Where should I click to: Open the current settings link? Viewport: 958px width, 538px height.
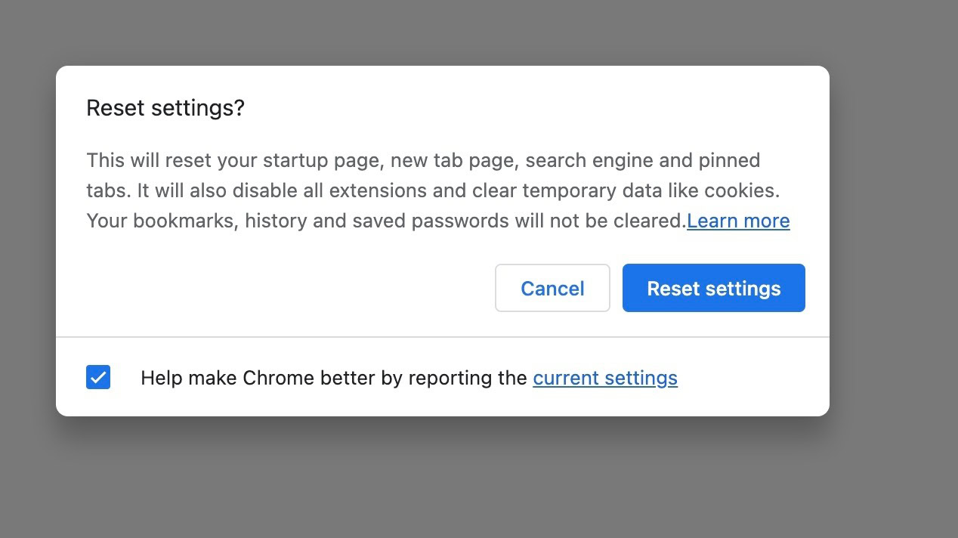(x=604, y=377)
